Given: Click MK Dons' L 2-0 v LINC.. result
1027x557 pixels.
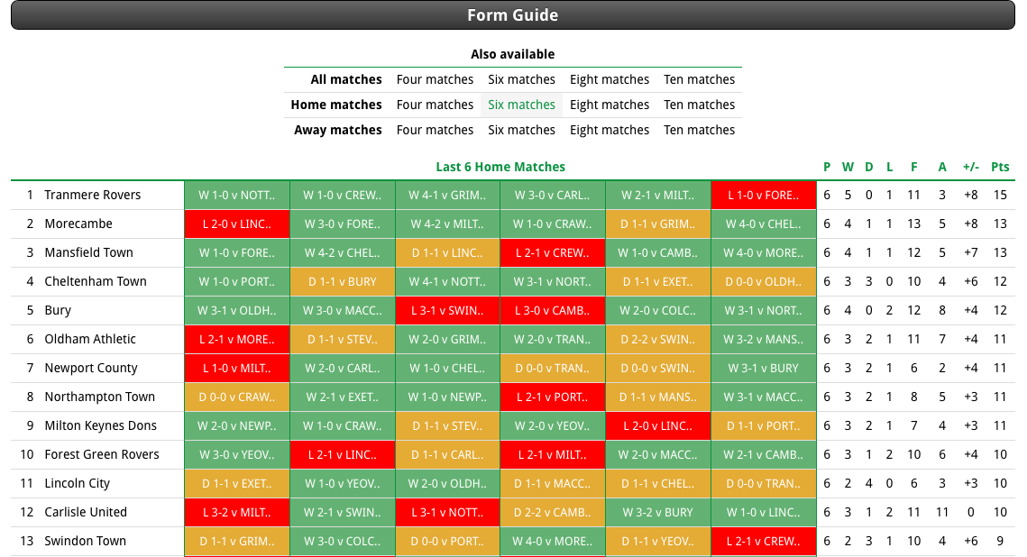Looking at the screenshot, I should 658,425.
